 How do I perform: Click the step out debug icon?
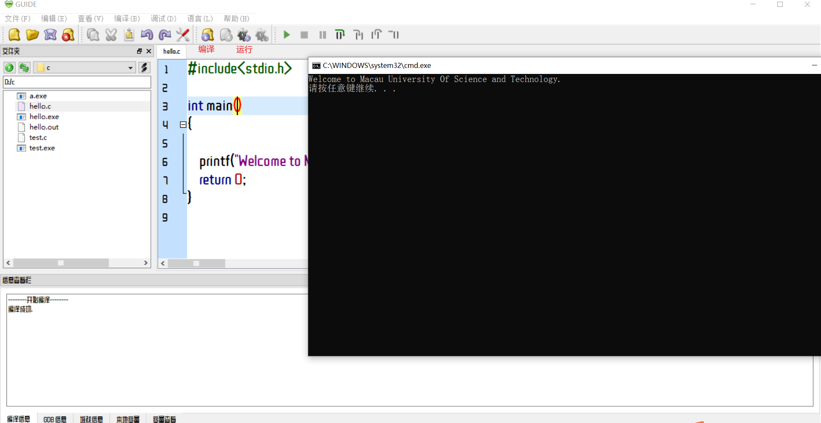376,35
